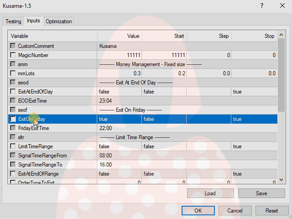Click the Load button

click(210, 193)
